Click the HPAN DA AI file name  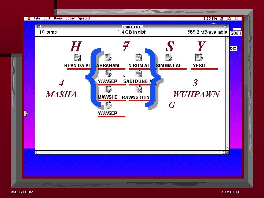[x=77, y=65]
